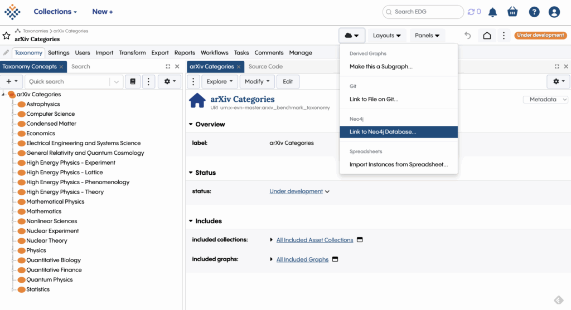Click the undo arrow icon

click(467, 36)
